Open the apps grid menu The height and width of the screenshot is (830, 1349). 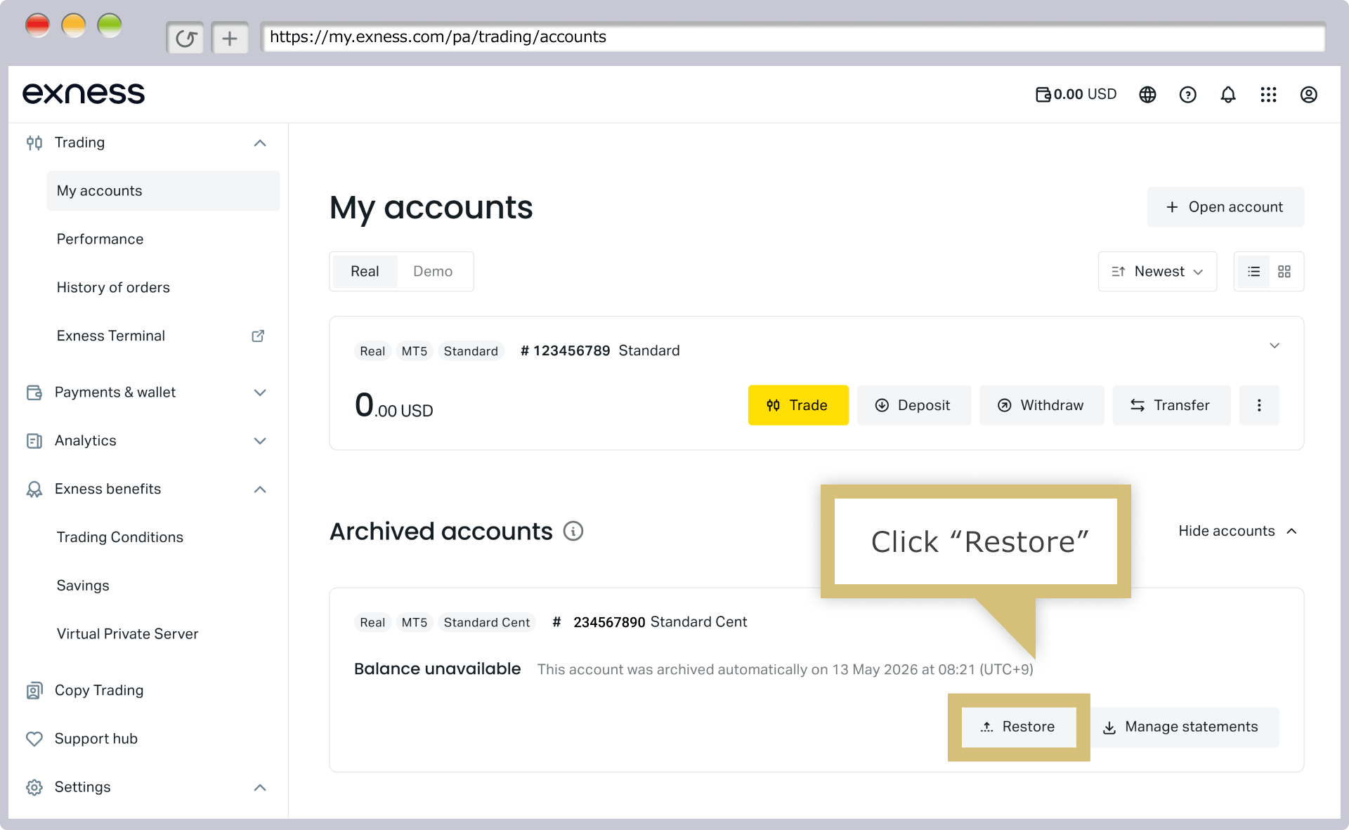pyautogui.click(x=1268, y=94)
